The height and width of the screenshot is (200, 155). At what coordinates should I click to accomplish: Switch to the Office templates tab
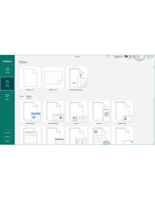(x=22, y=96)
